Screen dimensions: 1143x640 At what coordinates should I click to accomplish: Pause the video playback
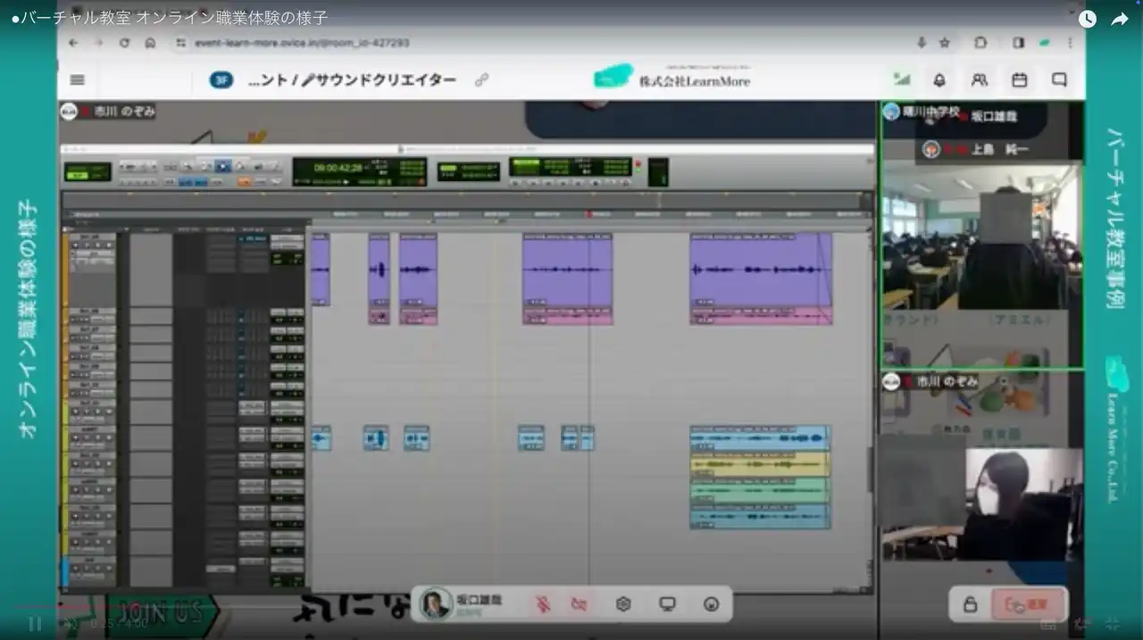(x=34, y=623)
